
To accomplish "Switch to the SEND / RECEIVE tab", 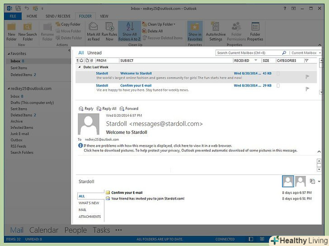I will (x=58, y=16).
